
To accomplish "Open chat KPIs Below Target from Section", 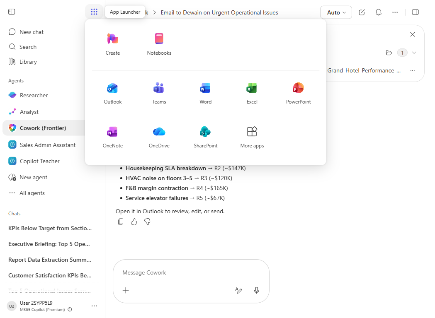I will pyautogui.click(x=50, y=228).
